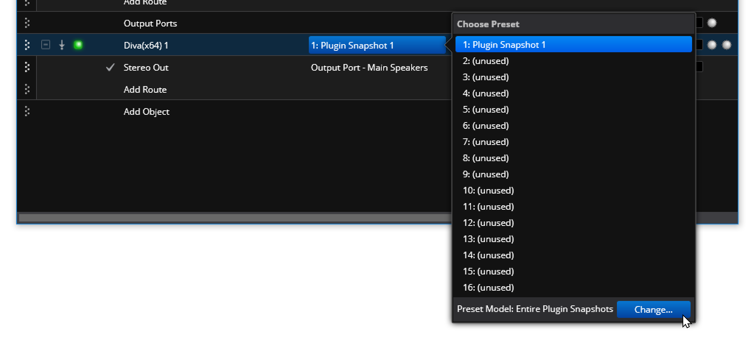Viewport: 754px width, 337px height.
Task: Click the round indicator in the Output Ports row
Action: pyautogui.click(x=712, y=23)
